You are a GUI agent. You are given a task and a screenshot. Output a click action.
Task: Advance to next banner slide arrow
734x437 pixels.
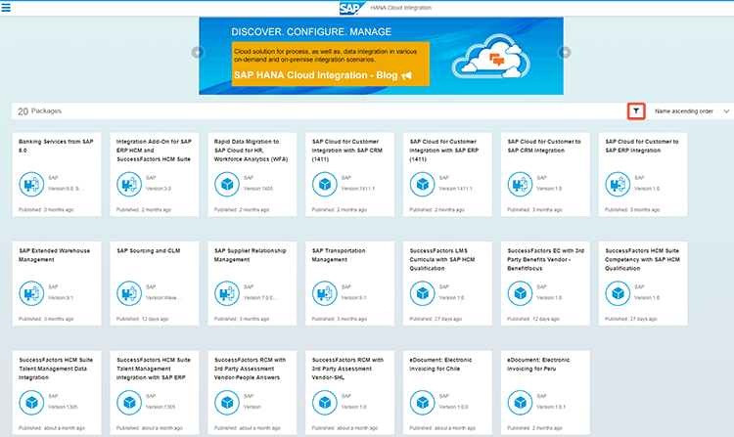(564, 53)
